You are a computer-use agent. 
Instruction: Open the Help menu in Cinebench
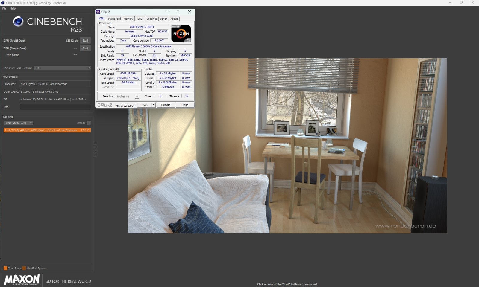[x=13, y=8]
